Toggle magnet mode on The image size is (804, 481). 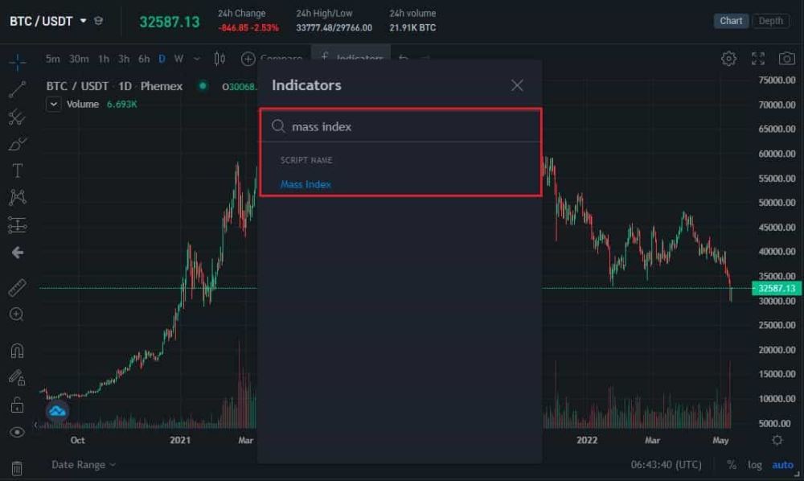click(x=17, y=351)
